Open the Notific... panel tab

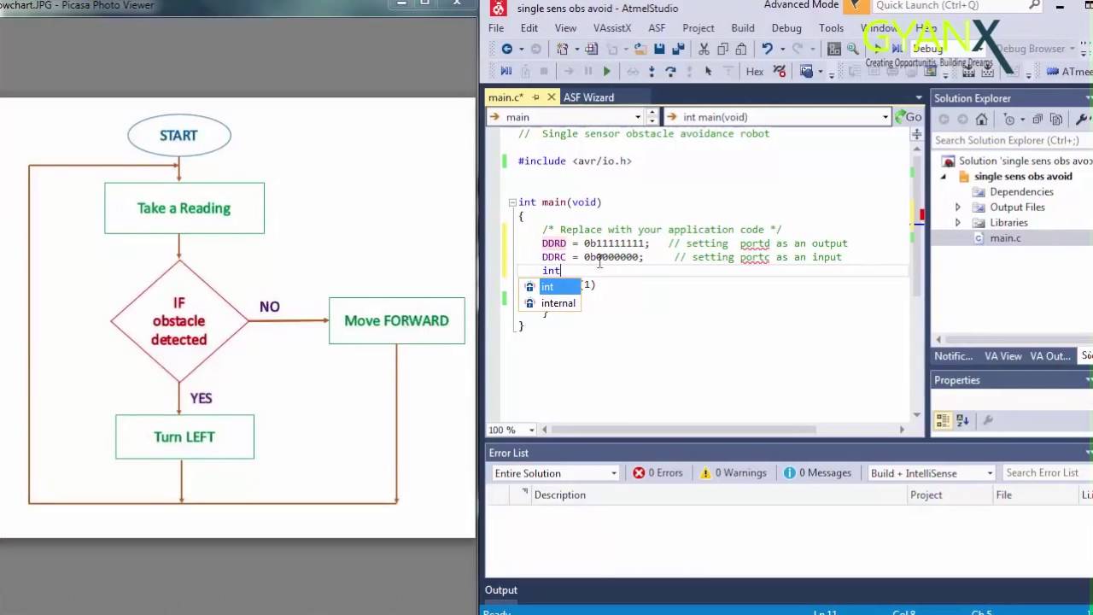[953, 356]
